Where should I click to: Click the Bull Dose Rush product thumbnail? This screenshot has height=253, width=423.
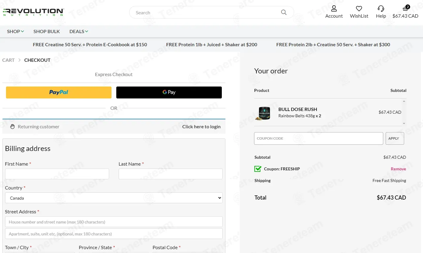coord(263,113)
